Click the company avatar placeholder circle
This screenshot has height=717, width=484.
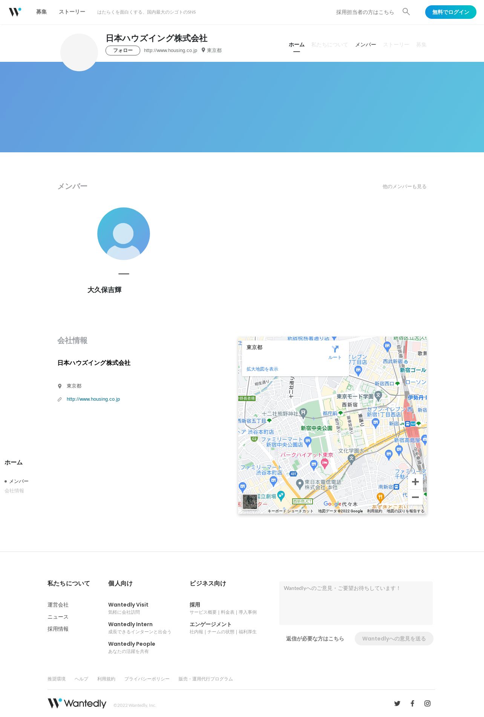[x=79, y=52]
